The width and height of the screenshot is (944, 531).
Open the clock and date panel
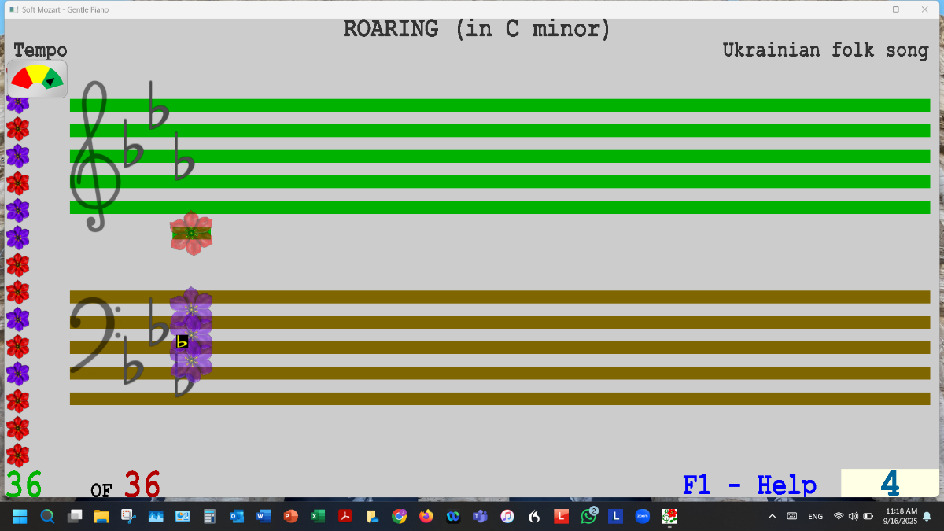point(901,516)
